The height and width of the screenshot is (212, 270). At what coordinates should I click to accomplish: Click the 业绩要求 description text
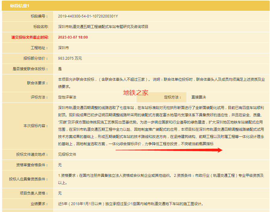tap(131, 204)
